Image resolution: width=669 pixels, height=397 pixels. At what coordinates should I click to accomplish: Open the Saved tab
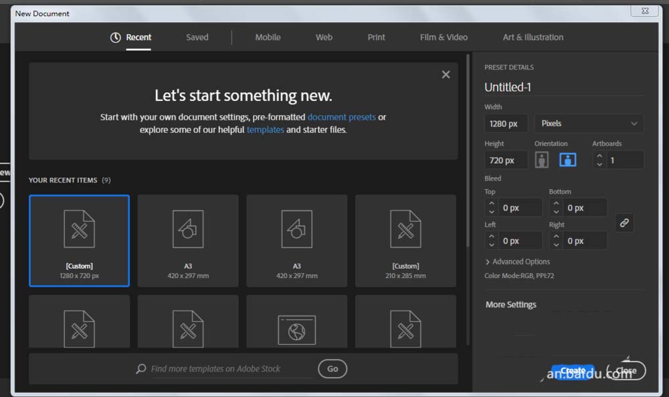click(197, 37)
